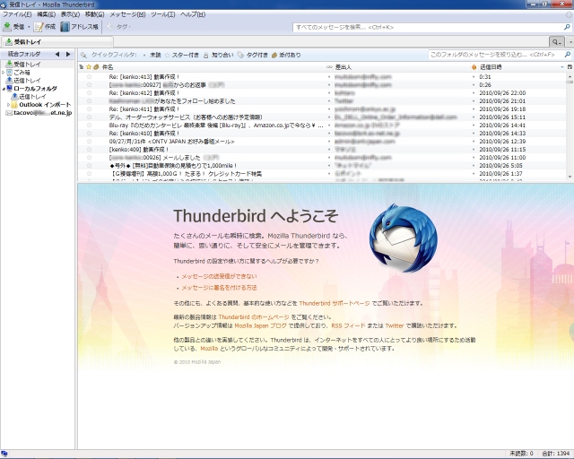Open 表示 menu
The height and width of the screenshot is (459, 574).
pyautogui.click(x=70, y=14)
